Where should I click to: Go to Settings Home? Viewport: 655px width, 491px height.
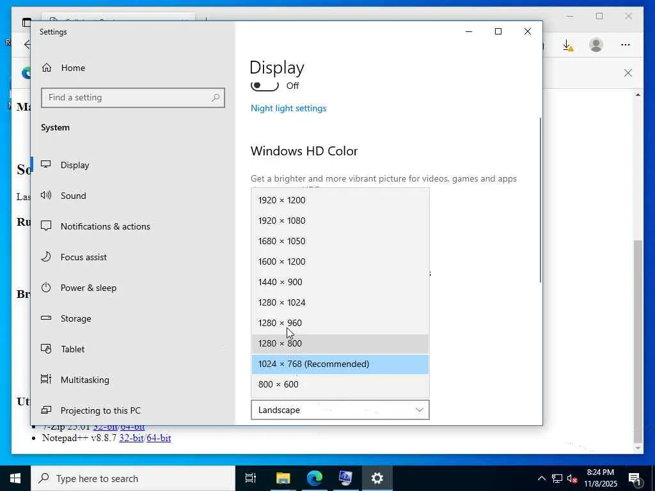coord(63,68)
